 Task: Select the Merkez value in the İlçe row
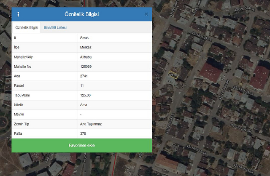coord(86,47)
